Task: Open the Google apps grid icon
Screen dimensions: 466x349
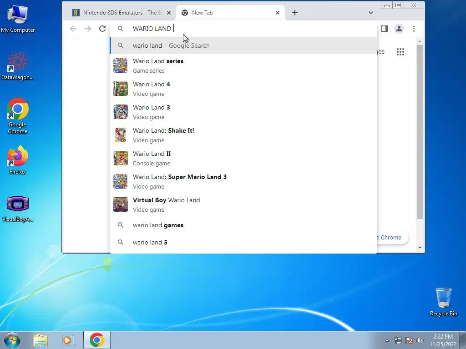Action: coord(400,52)
